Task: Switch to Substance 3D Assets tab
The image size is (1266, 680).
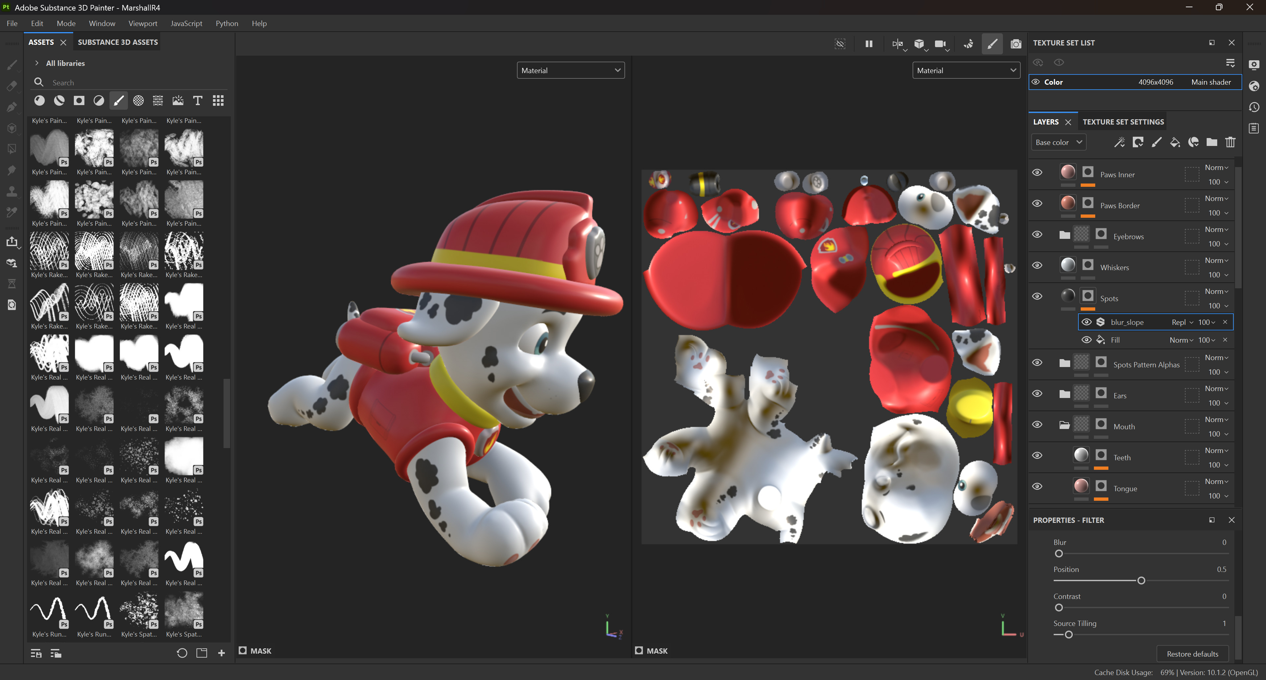Action: coord(118,42)
